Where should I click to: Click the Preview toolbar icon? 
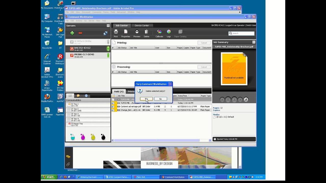pos(137,33)
